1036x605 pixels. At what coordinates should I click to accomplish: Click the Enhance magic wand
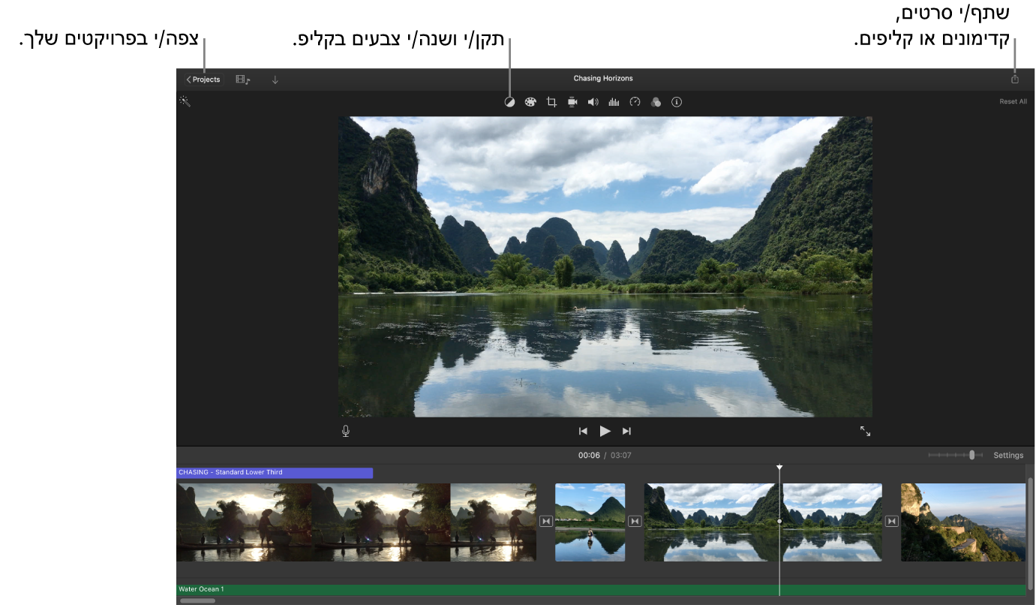pos(185,101)
